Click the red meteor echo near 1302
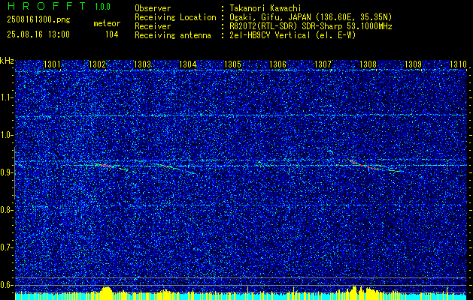Screen dimensions: 473x300 click(x=105, y=165)
